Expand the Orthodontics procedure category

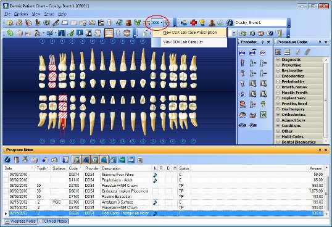pyautogui.click(x=278, y=115)
